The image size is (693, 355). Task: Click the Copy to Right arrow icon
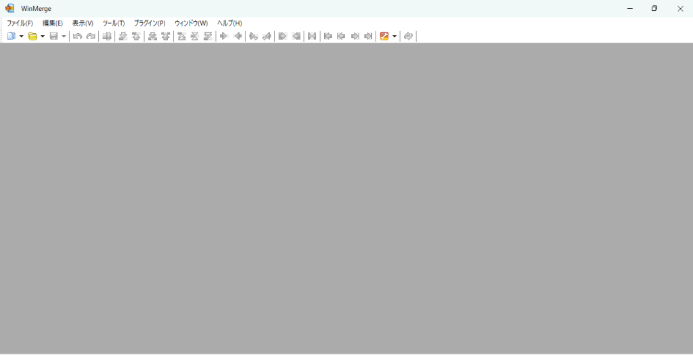click(x=224, y=36)
